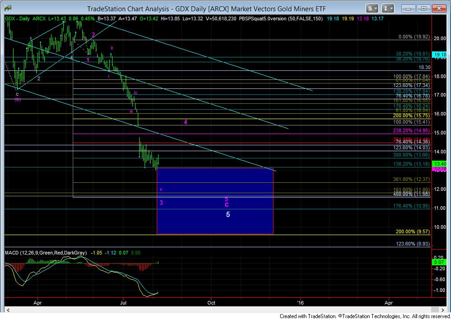Select the pink '(b)' wave label

coord(18,100)
